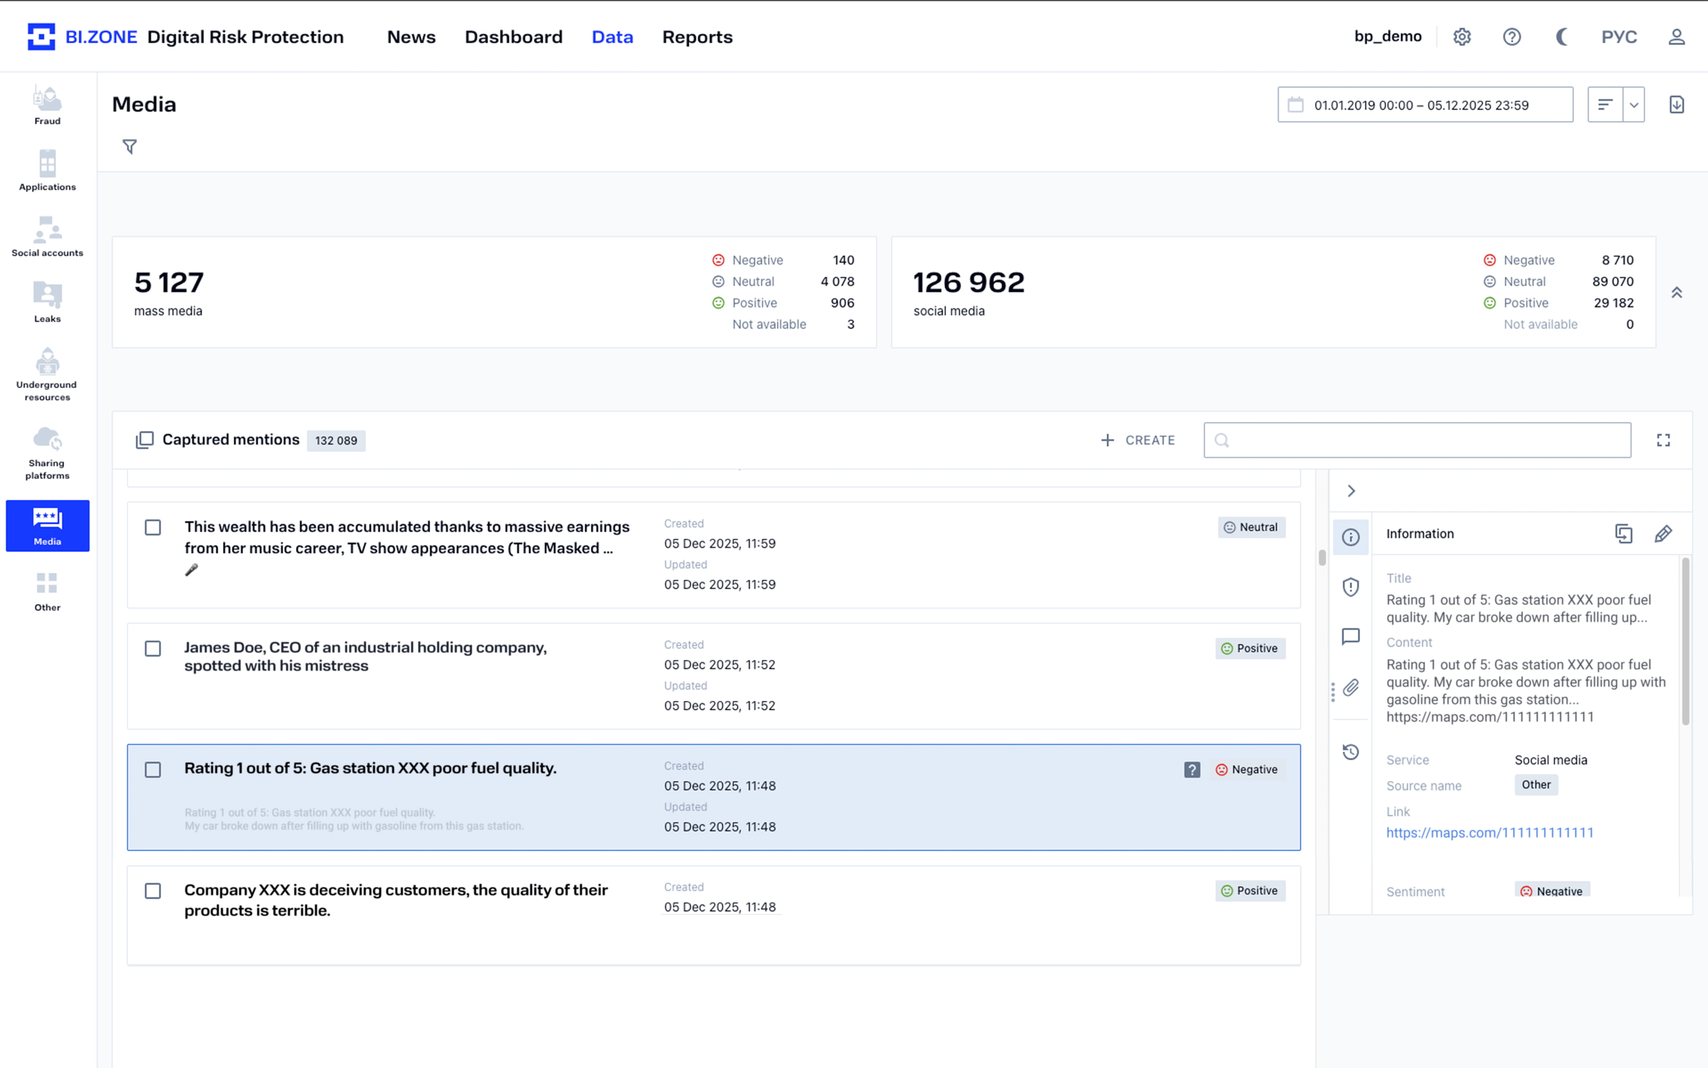Click the 5 127 mass media total
Image resolution: width=1708 pixels, height=1068 pixels.
169,283
